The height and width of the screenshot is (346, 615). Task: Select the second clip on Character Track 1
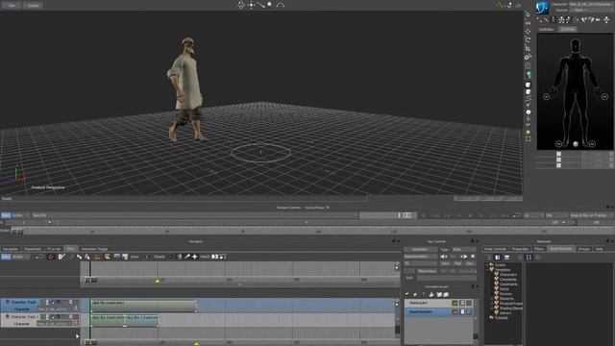click(x=142, y=320)
